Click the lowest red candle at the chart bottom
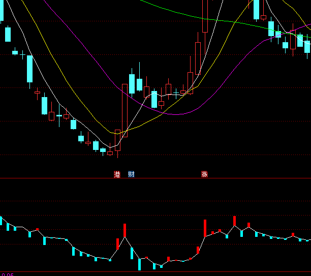Screen dimensions: 311x276 tap(110, 153)
